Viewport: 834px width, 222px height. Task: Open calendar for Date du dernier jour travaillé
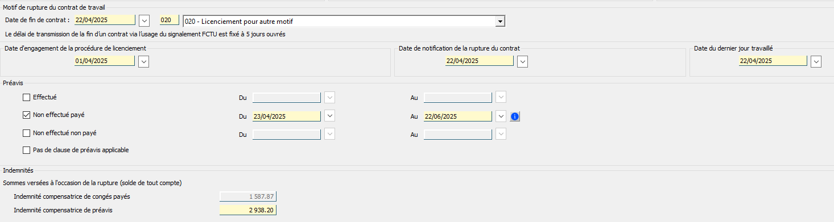pos(816,61)
